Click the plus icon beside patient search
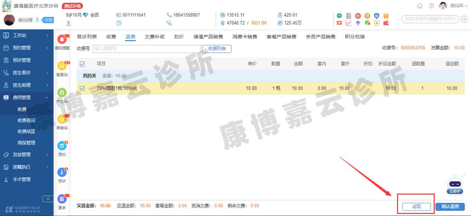Screen dimensions: 471x216 pos(464,19)
